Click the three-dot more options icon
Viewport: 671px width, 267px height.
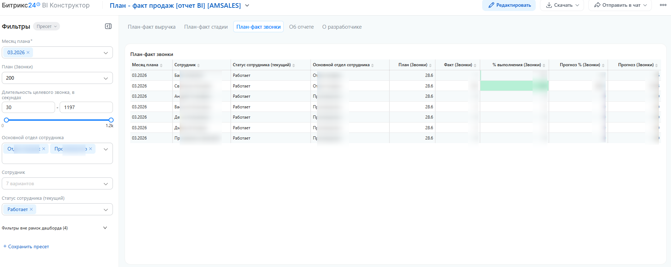(663, 5)
